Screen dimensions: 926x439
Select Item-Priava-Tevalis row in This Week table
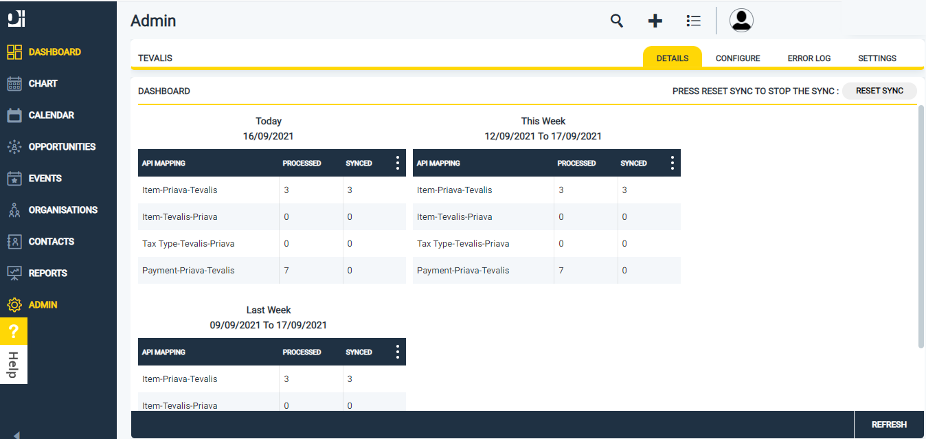pos(547,190)
